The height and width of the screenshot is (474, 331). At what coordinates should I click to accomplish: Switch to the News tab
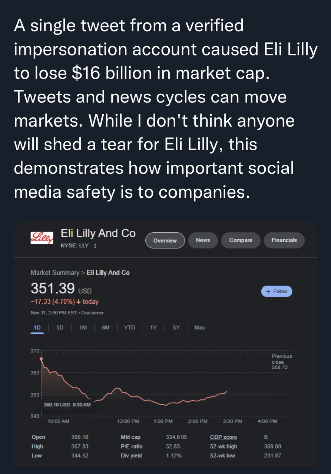pyautogui.click(x=203, y=240)
